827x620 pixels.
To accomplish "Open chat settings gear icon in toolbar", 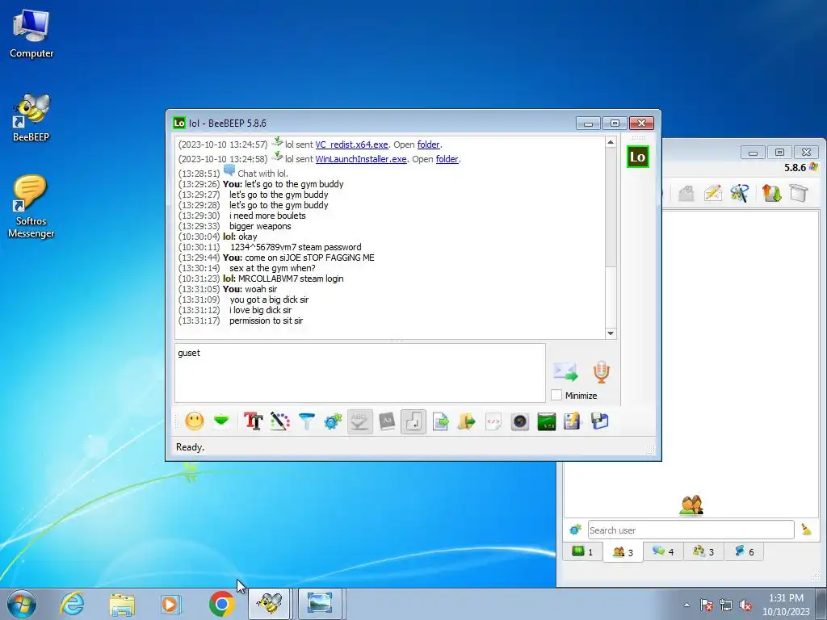I will (x=333, y=421).
